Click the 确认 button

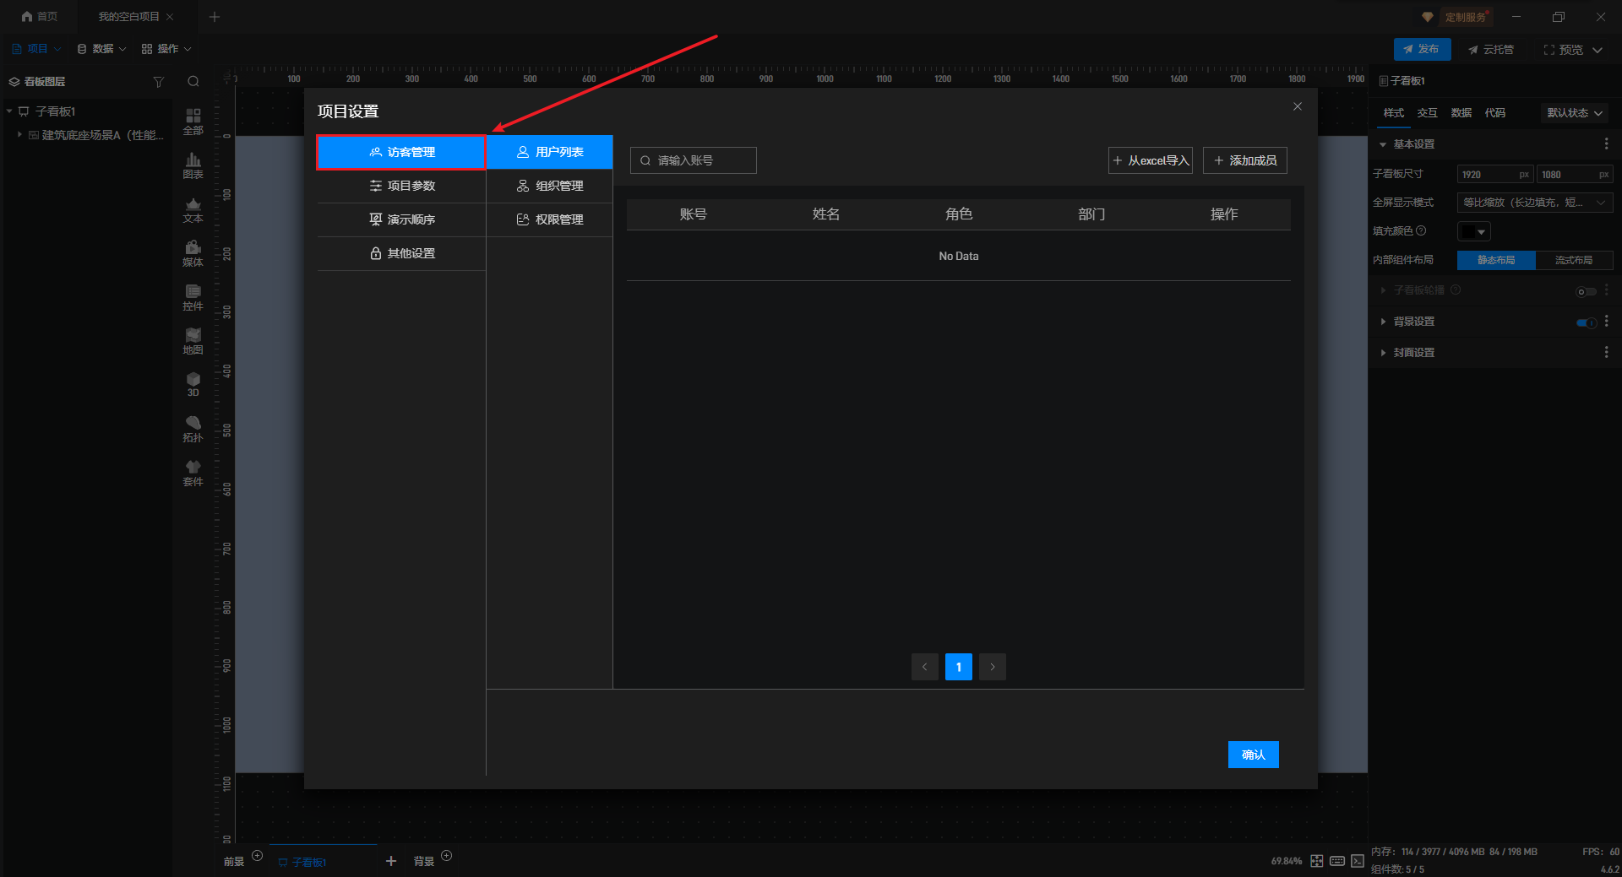click(x=1254, y=755)
